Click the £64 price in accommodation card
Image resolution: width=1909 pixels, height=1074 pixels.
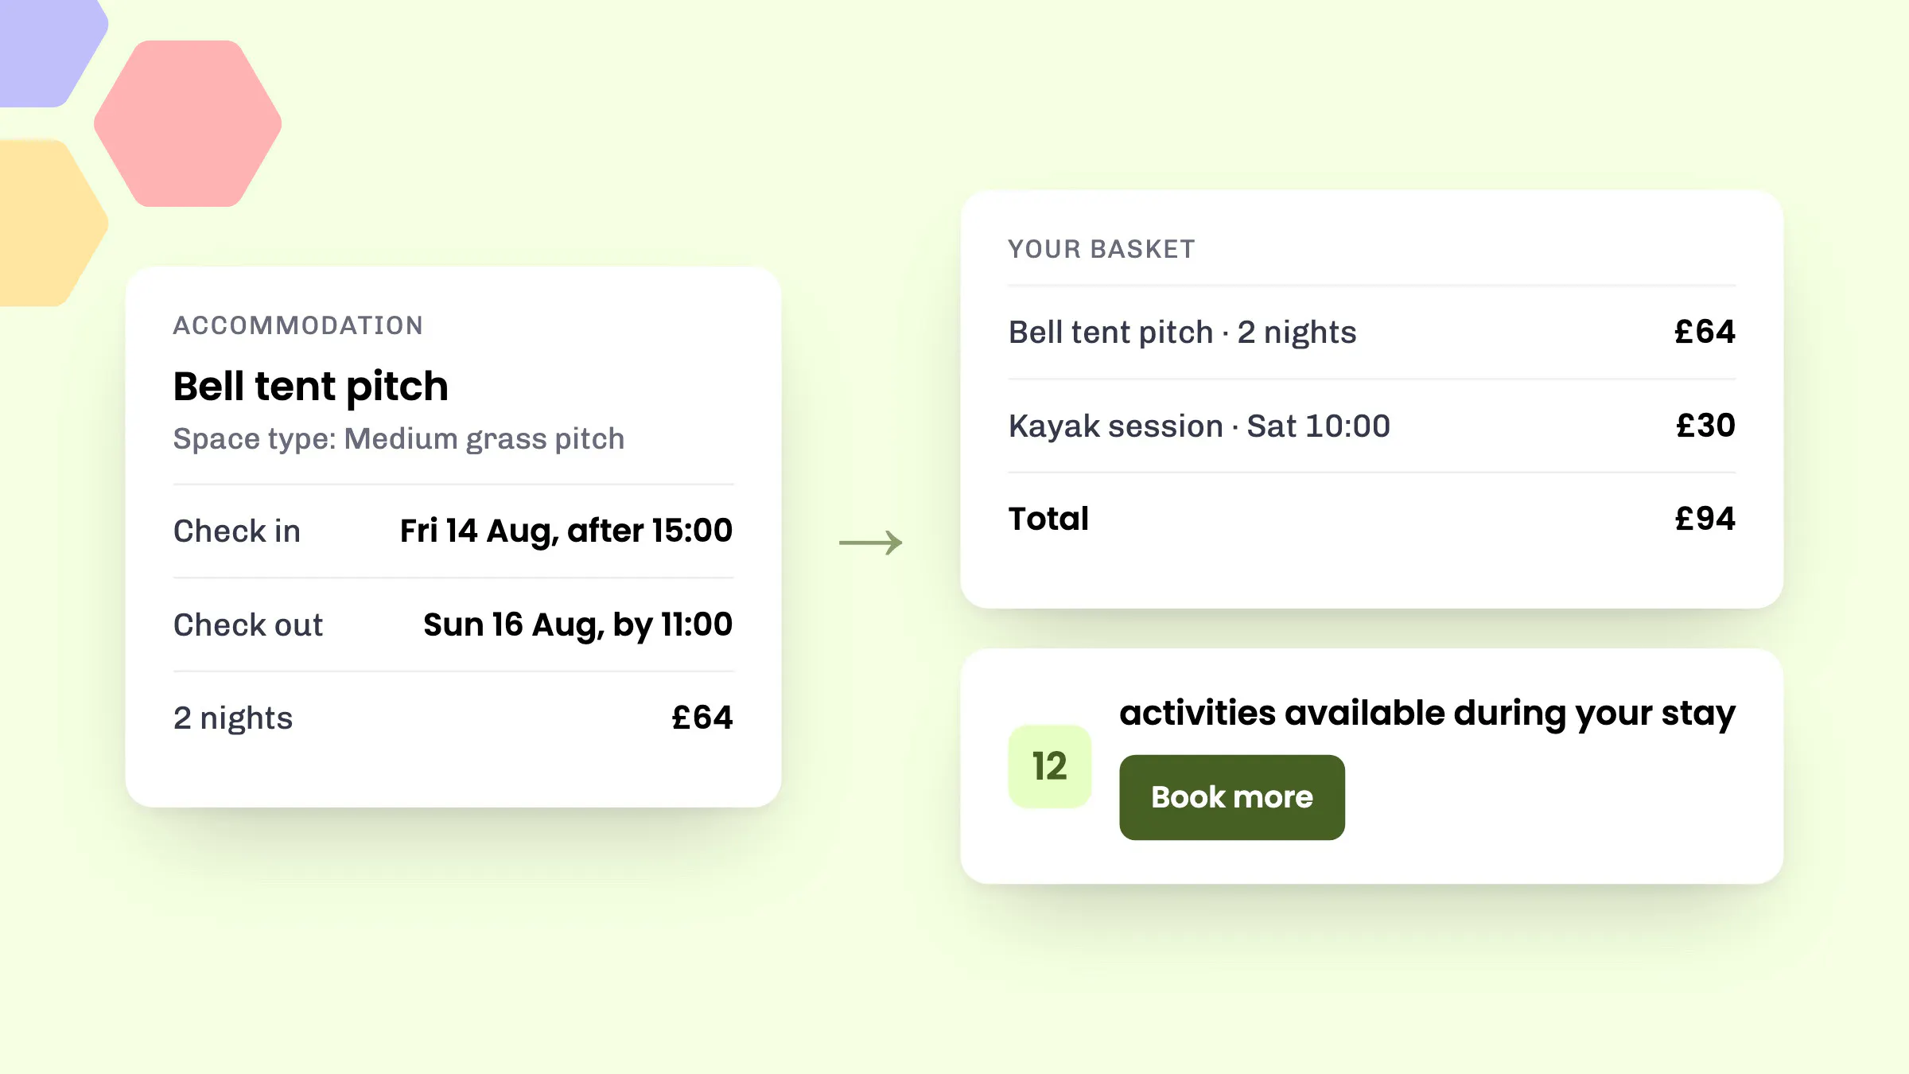pos(702,718)
